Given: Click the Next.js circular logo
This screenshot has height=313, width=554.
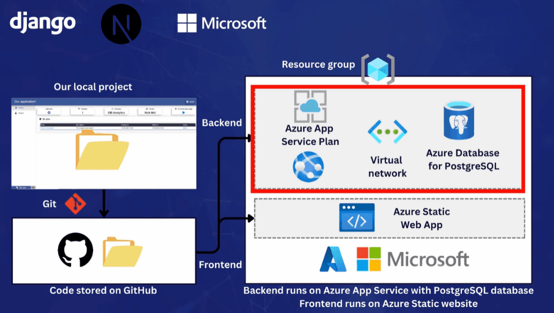Looking at the screenshot, I should tap(121, 24).
